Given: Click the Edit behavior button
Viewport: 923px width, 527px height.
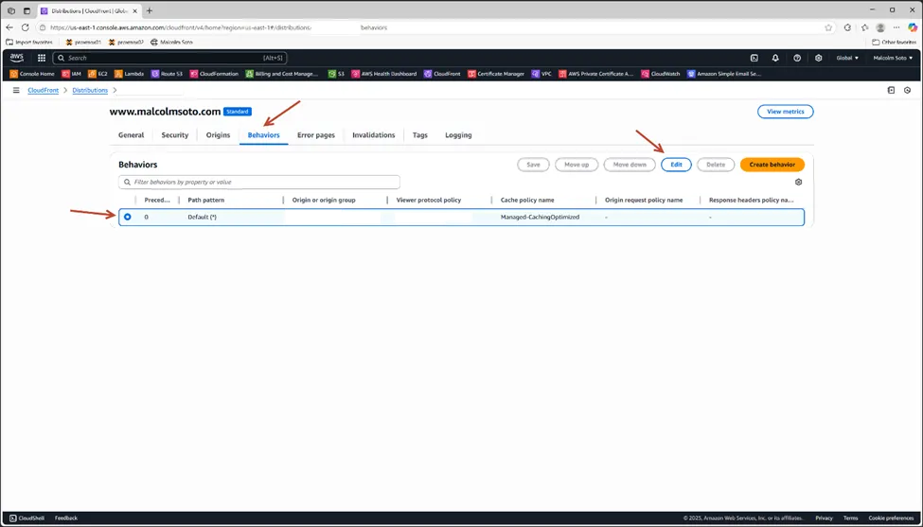Looking at the screenshot, I should [x=676, y=165].
